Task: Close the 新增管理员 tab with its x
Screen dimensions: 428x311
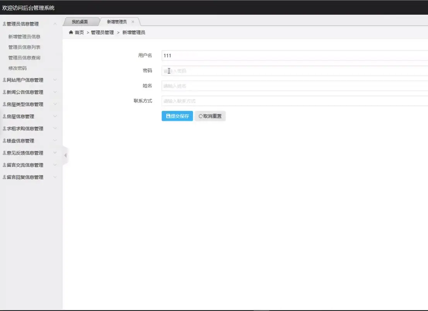Action: pos(133,22)
